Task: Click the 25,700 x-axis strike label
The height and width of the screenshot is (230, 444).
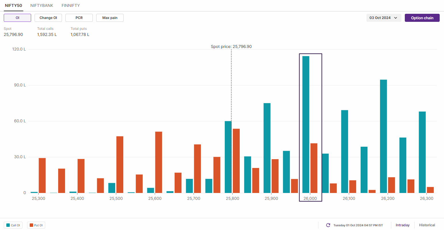Action: coord(194,198)
